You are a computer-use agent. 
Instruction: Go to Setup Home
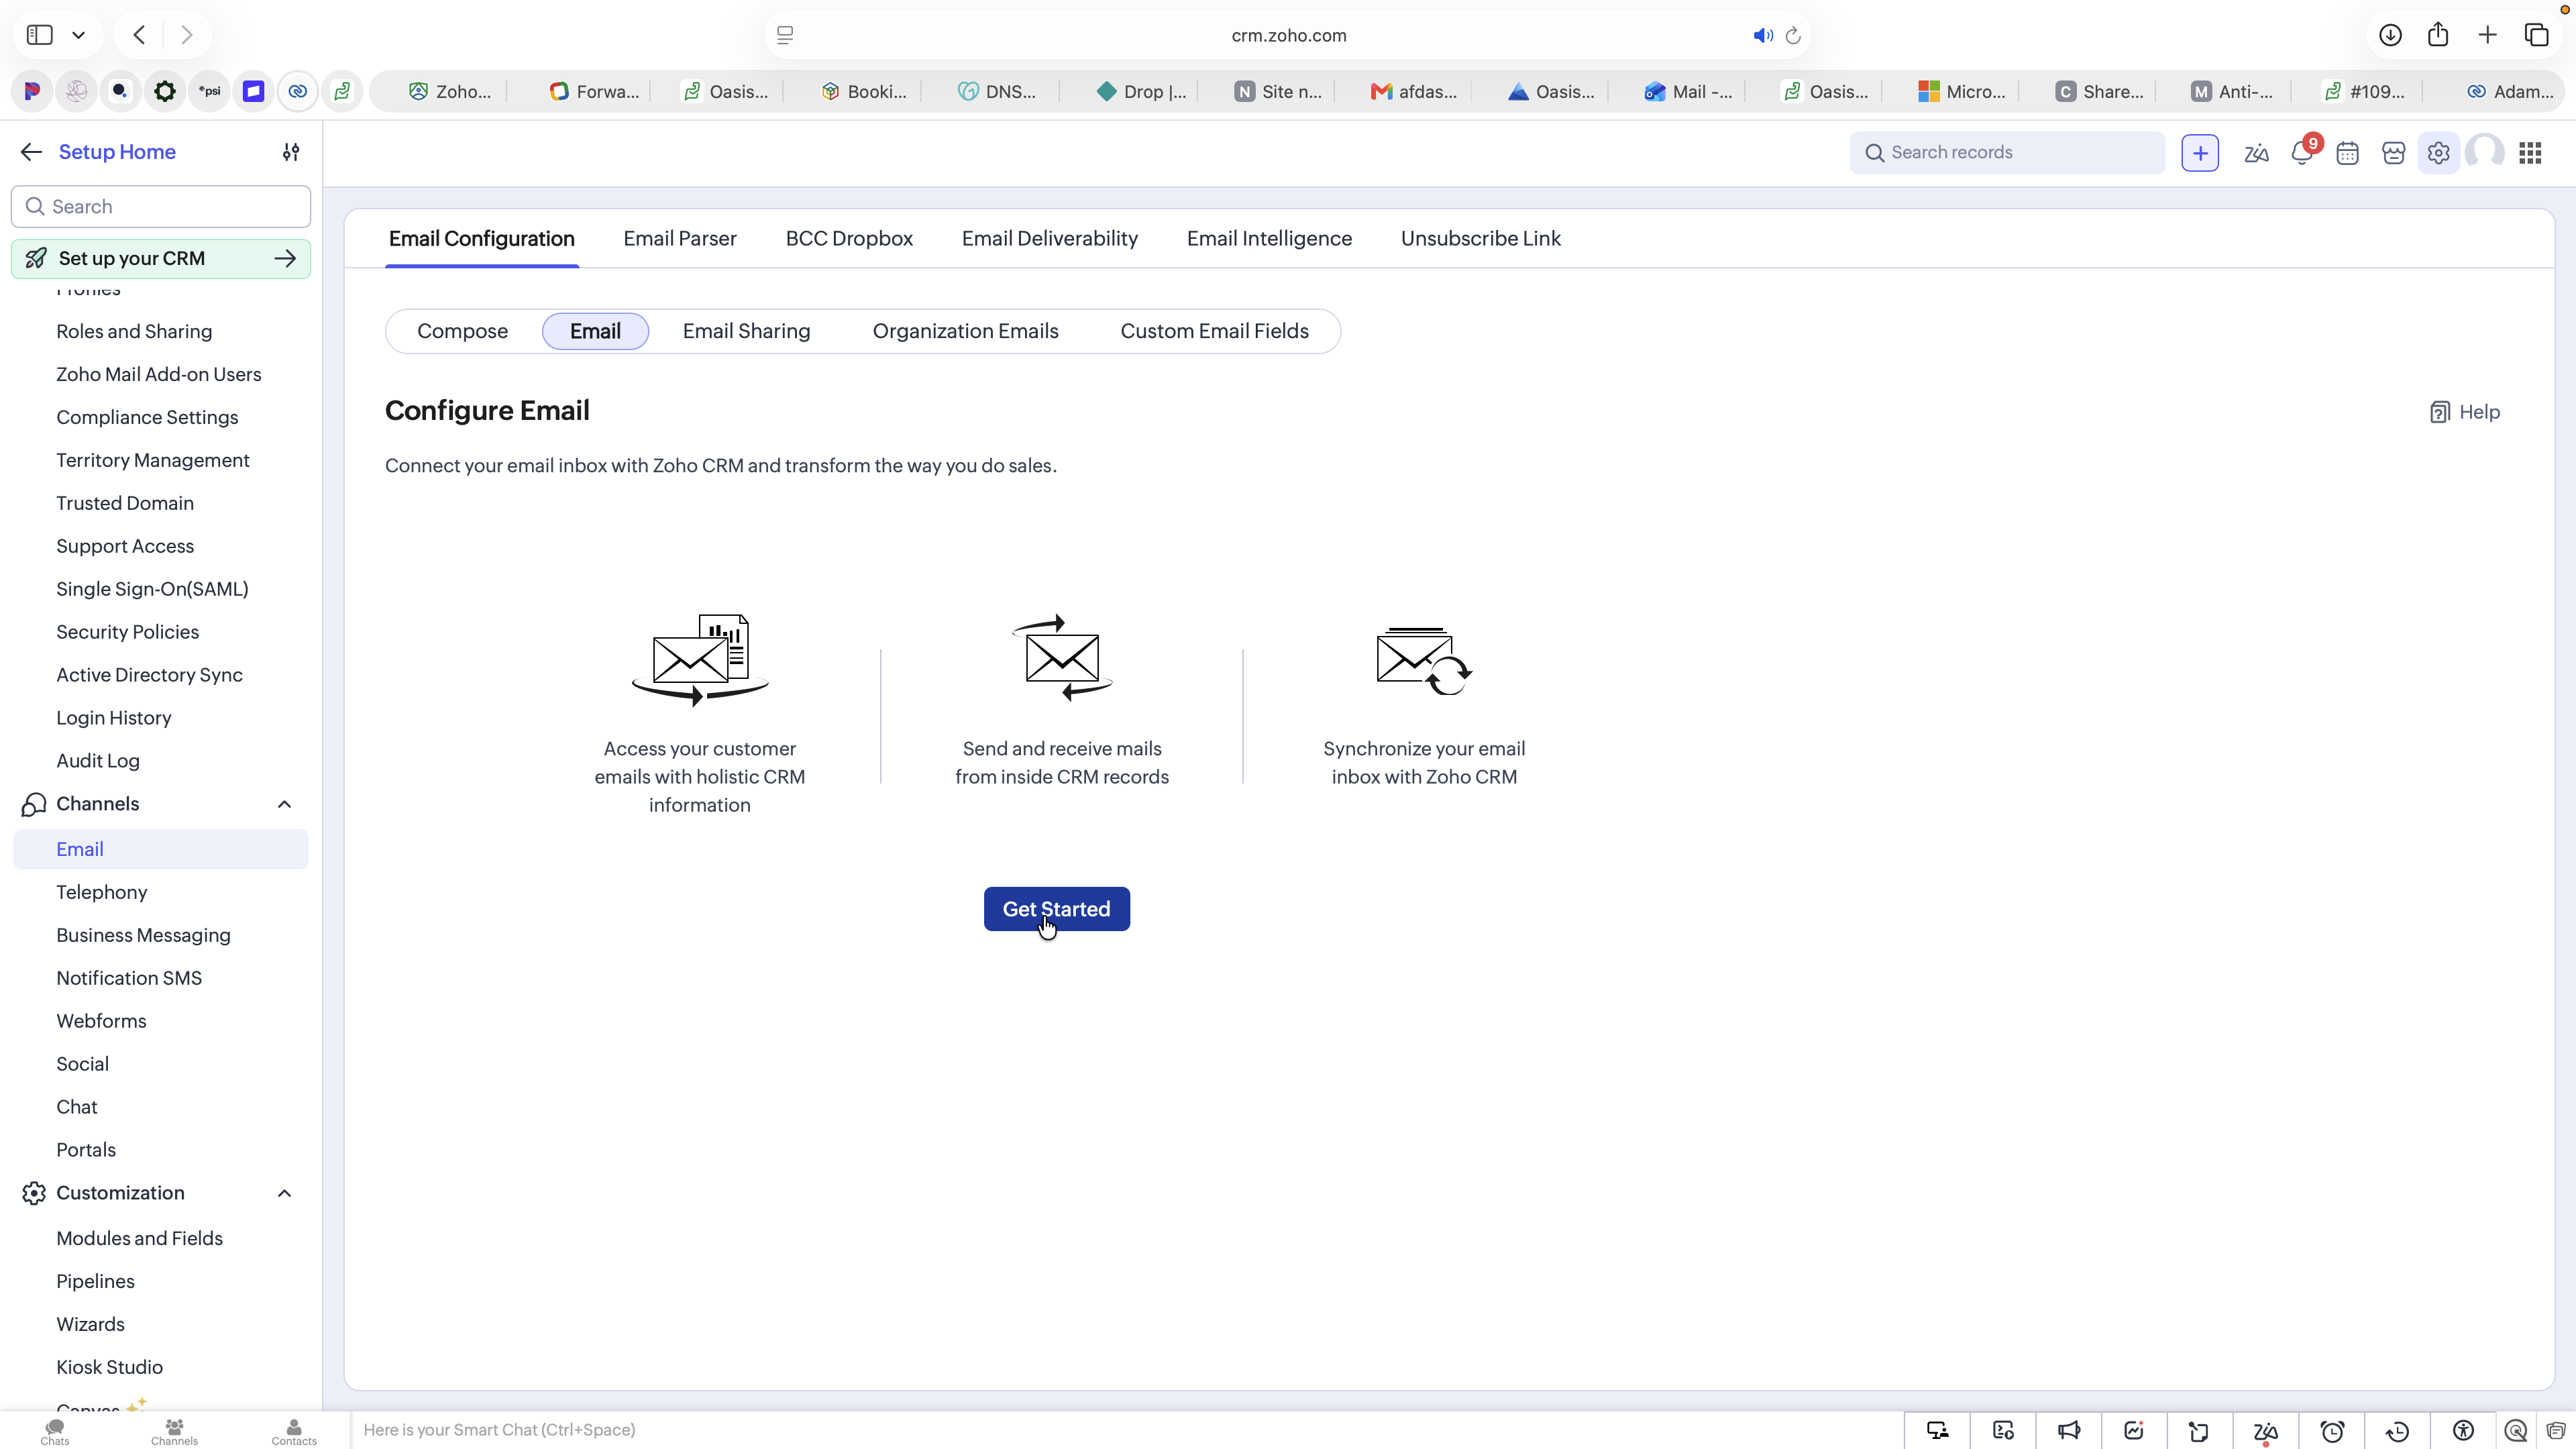117,152
